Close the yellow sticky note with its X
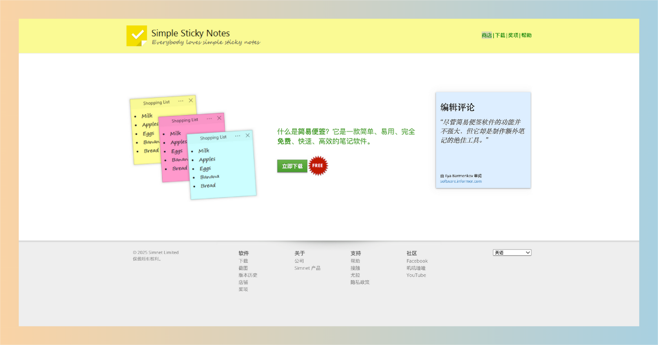The width and height of the screenshot is (658, 345). coord(191,100)
